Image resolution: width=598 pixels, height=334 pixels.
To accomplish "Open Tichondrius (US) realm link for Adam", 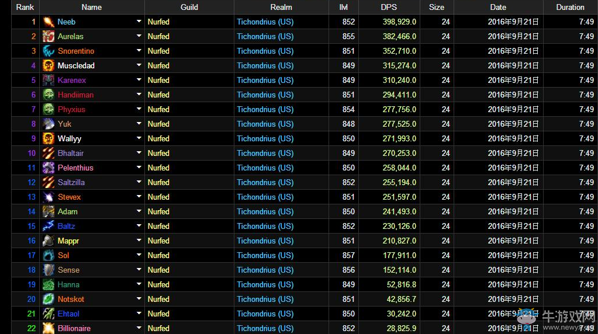I will click(x=265, y=212).
